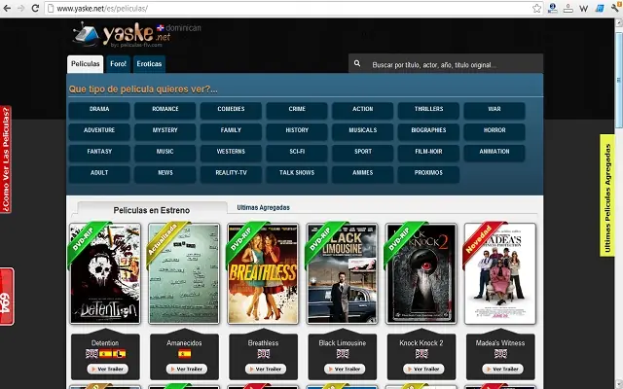Choose the COMEDIES genre

click(231, 110)
